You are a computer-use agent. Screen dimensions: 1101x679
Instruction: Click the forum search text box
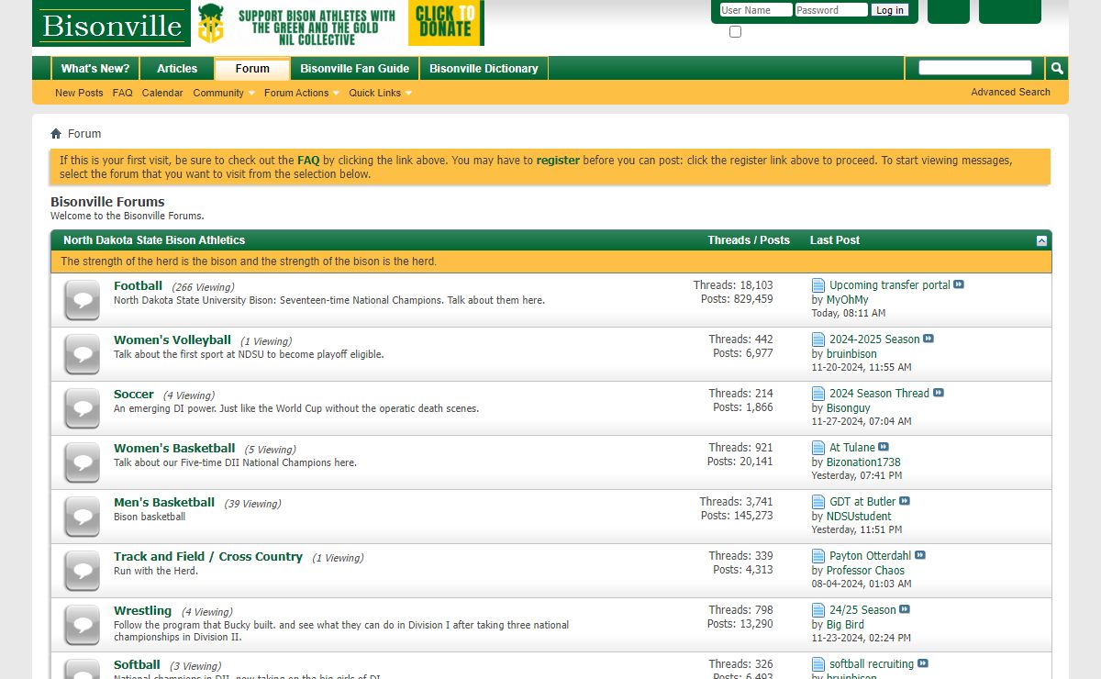(x=975, y=68)
